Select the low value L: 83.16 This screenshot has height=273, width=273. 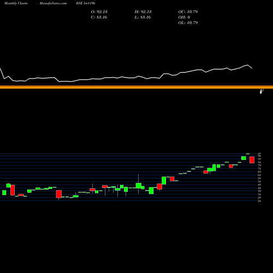(143, 17)
